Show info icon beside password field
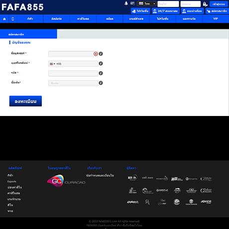Image resolution: width=229 pixels, height=229 pixels. pos(101,73)
